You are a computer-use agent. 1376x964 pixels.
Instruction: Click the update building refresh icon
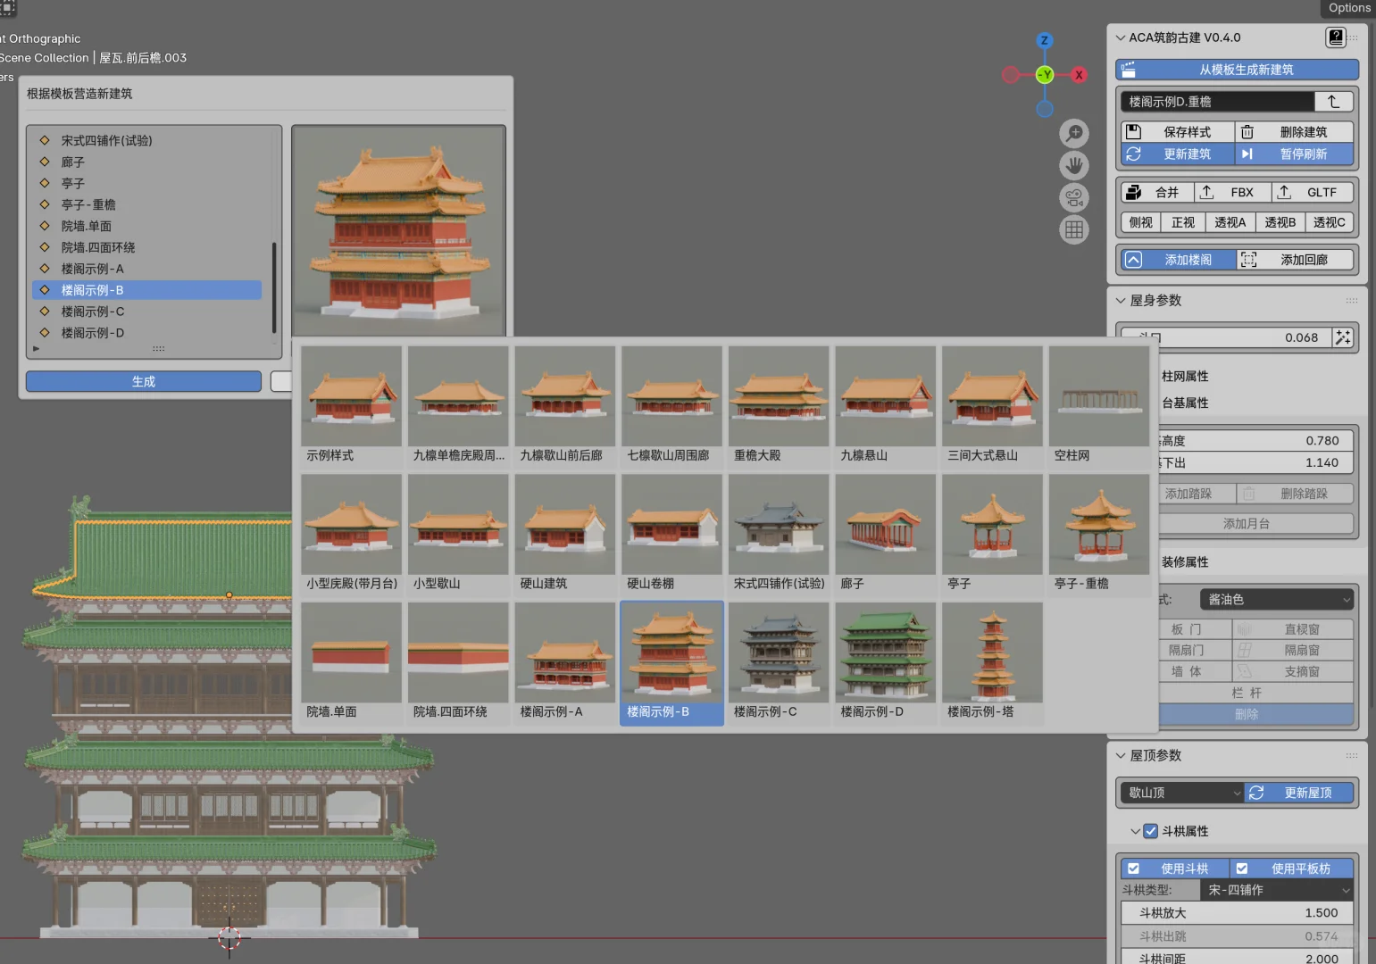1135,154
